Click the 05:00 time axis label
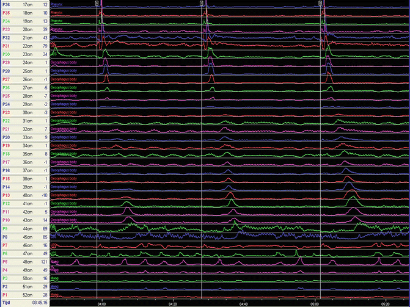Image resolution: width=410 pixels, height=307 pixels. [315, 303]
